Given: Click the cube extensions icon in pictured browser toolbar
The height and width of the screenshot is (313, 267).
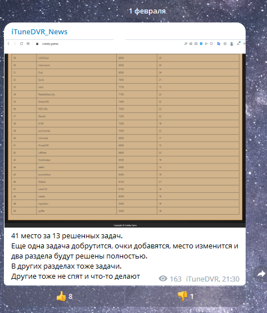Looking at the screenshot, I should (x=225, y=43).
